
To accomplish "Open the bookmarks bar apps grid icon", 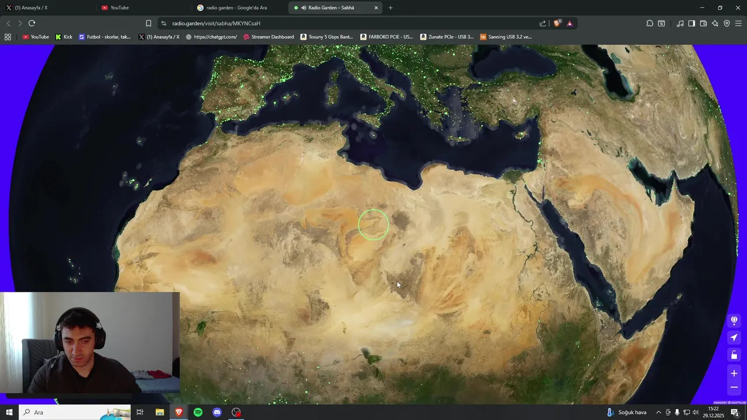I will [8, 37].
